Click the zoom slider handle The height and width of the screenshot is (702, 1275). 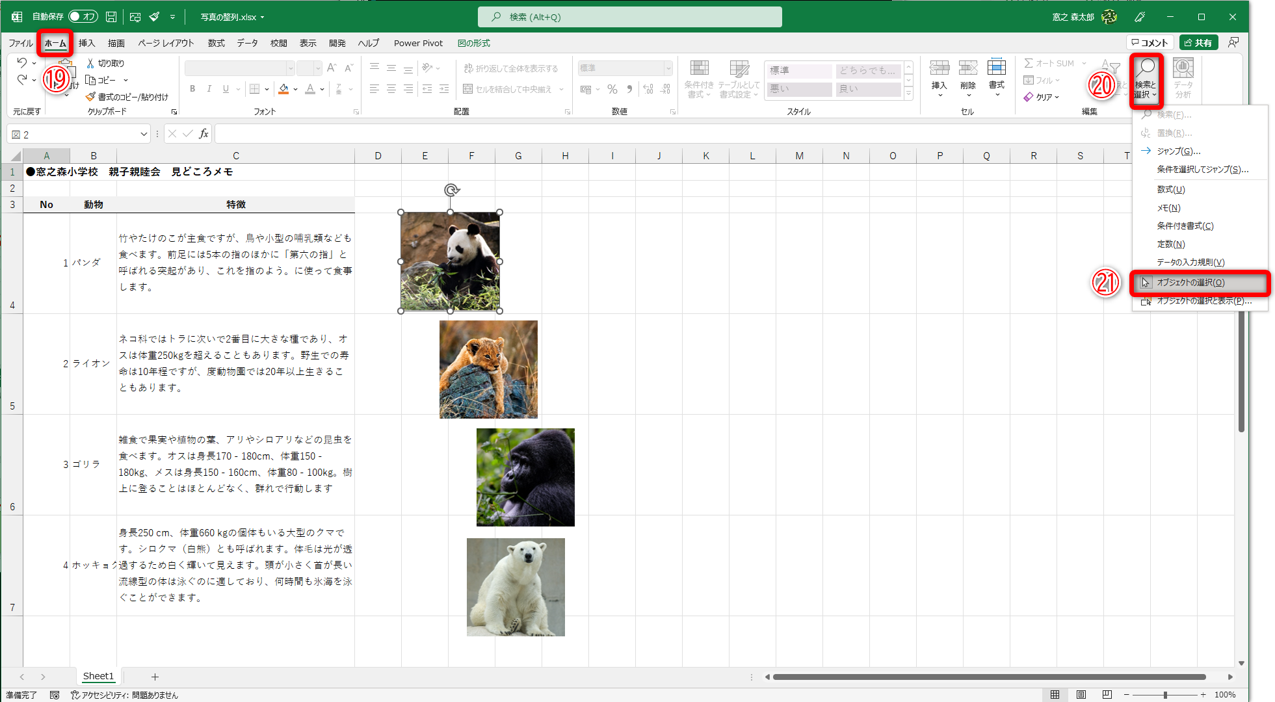click(1165, 695)
